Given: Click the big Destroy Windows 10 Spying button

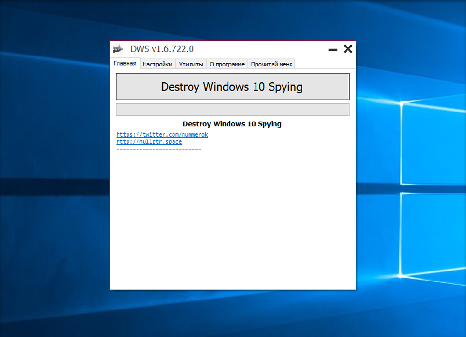Looking at the screenshot, I should tap(233, 86).
